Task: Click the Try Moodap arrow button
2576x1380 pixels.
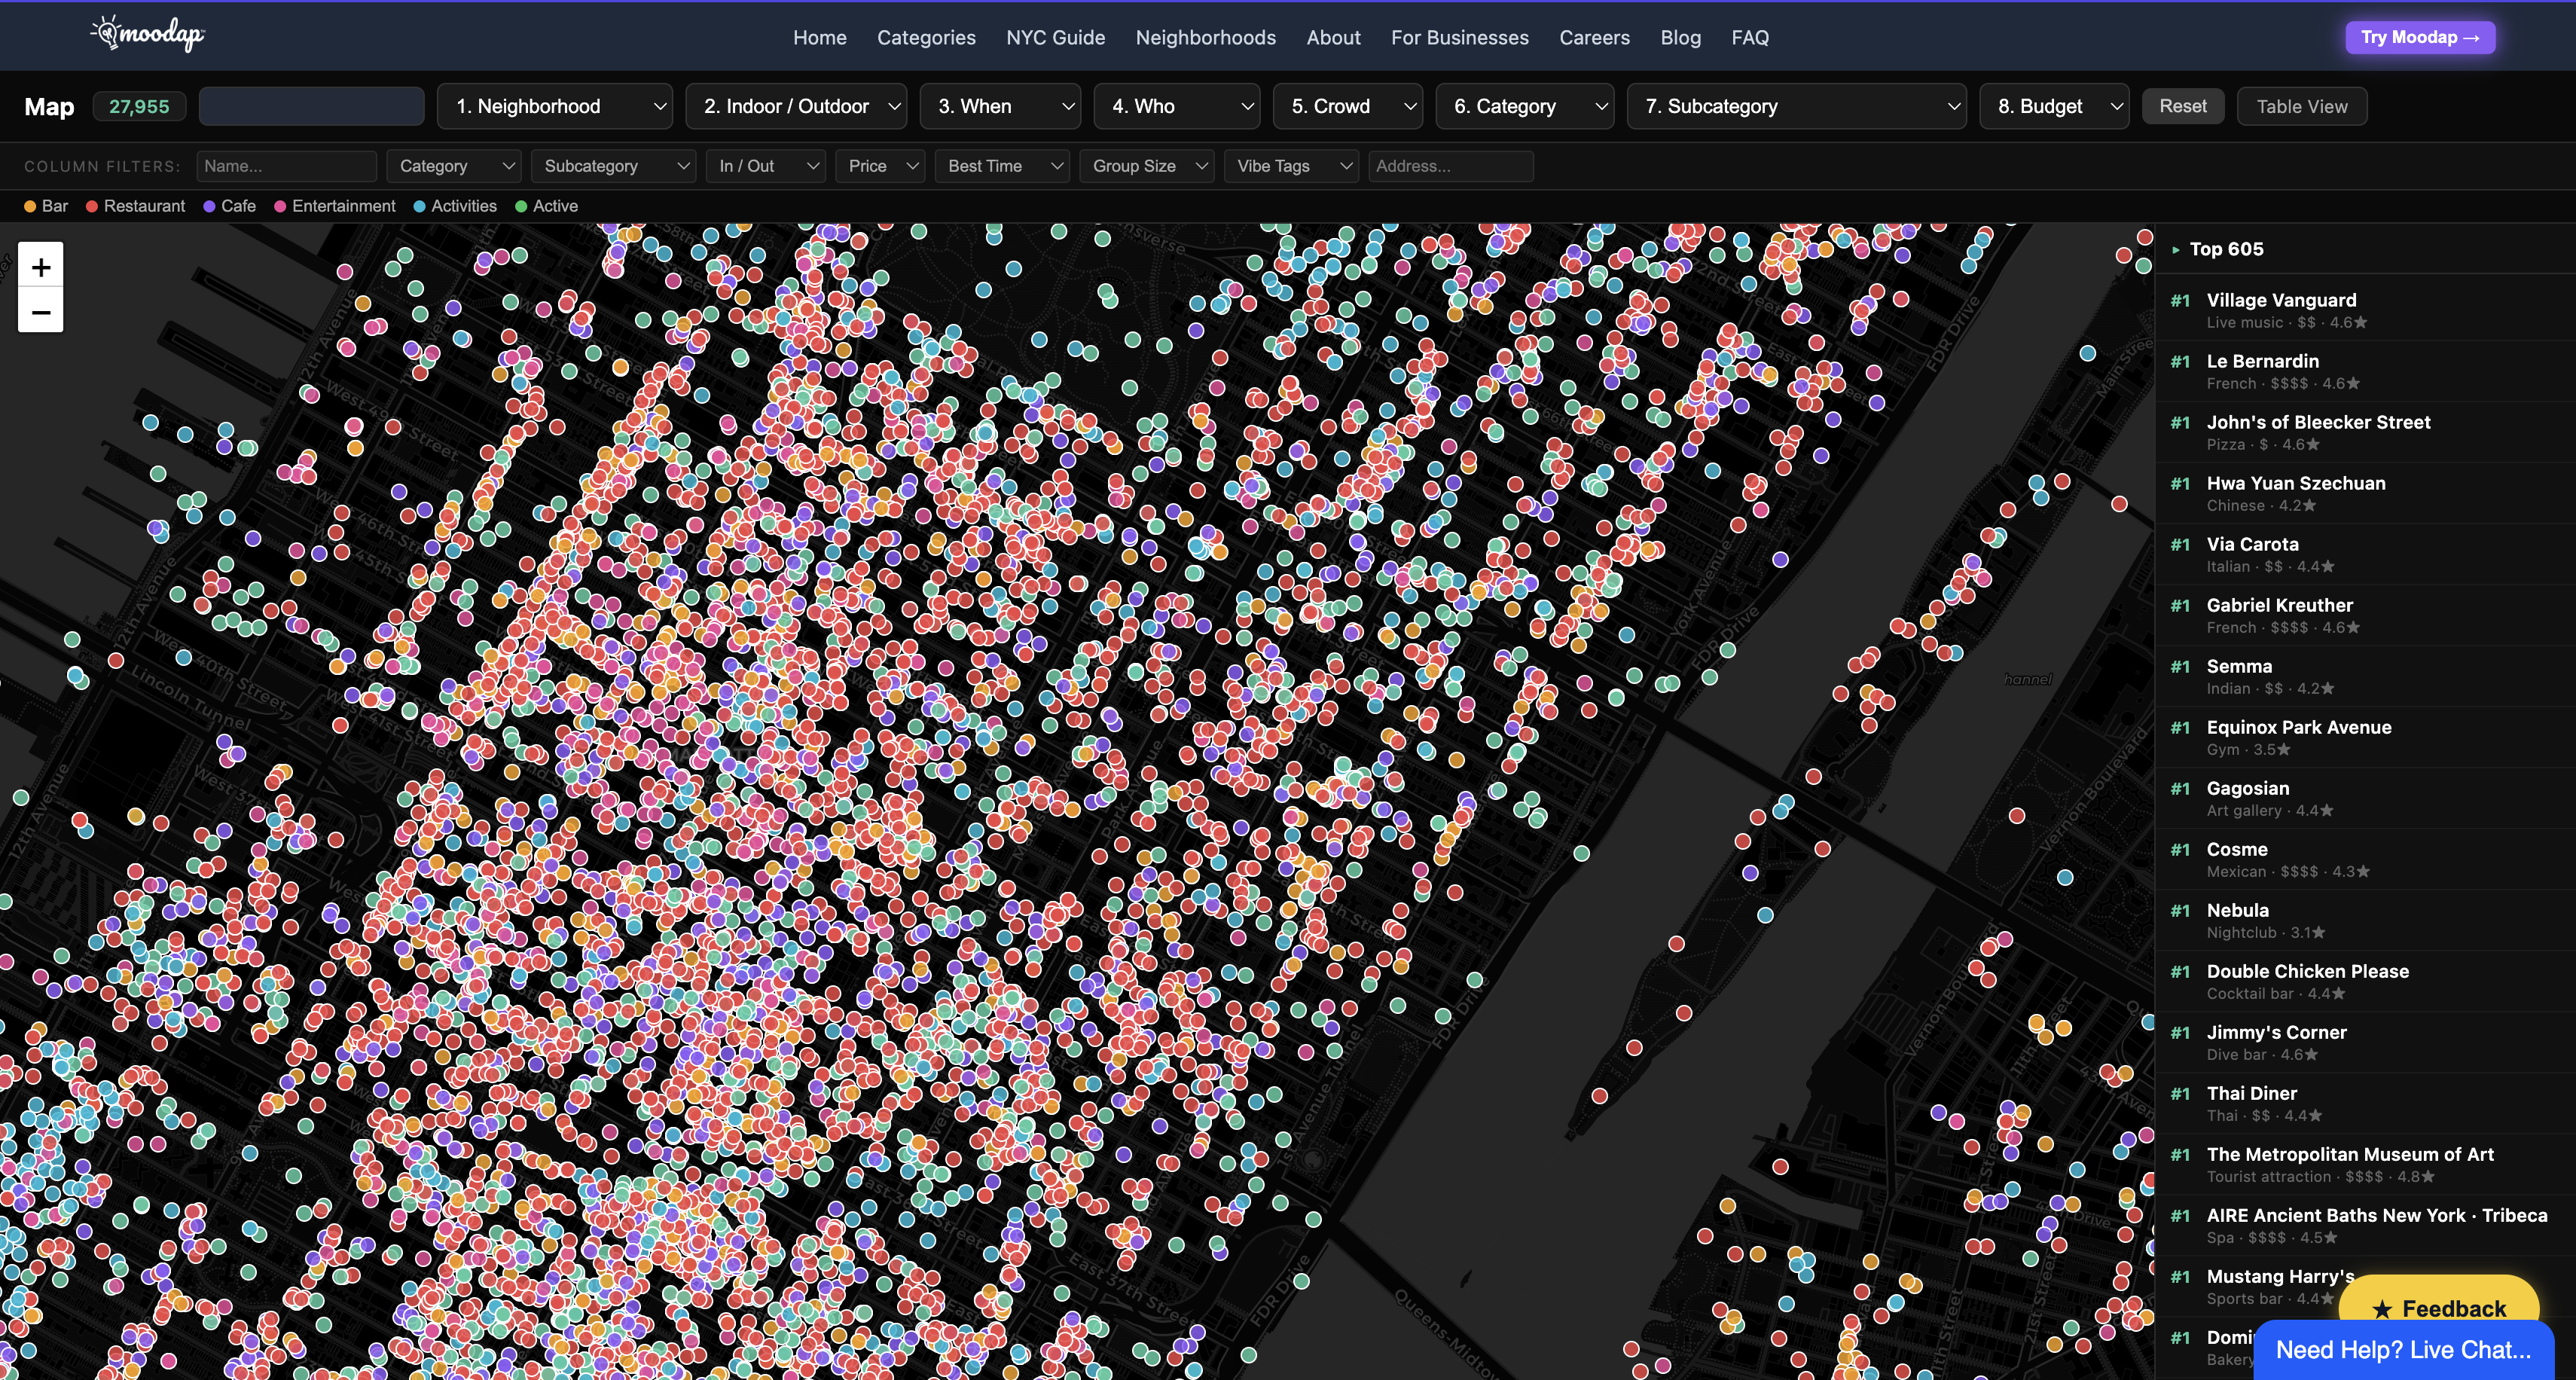Action: [2419, 37]
